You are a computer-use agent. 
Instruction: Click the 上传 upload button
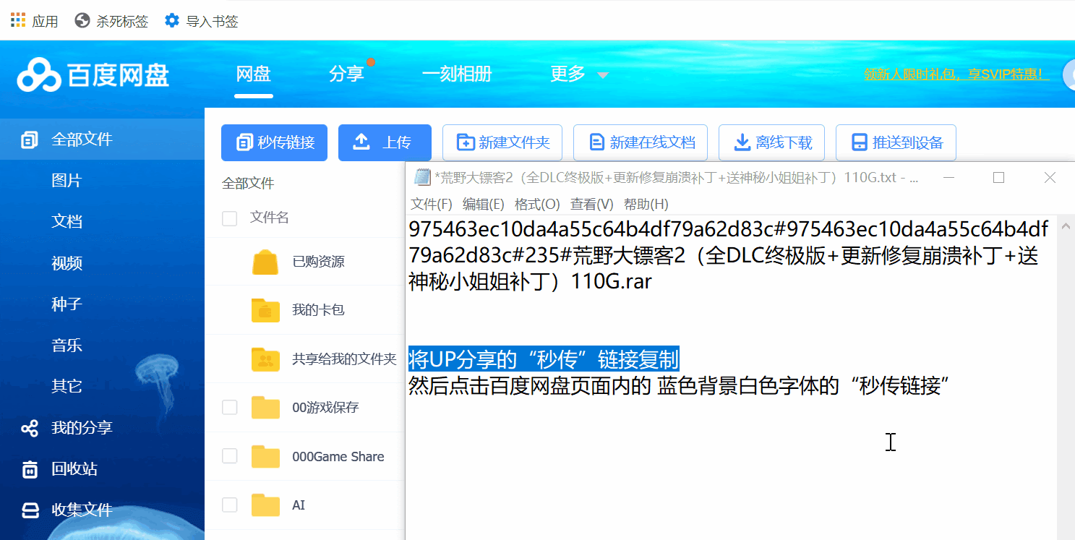(x=385, y=142)
